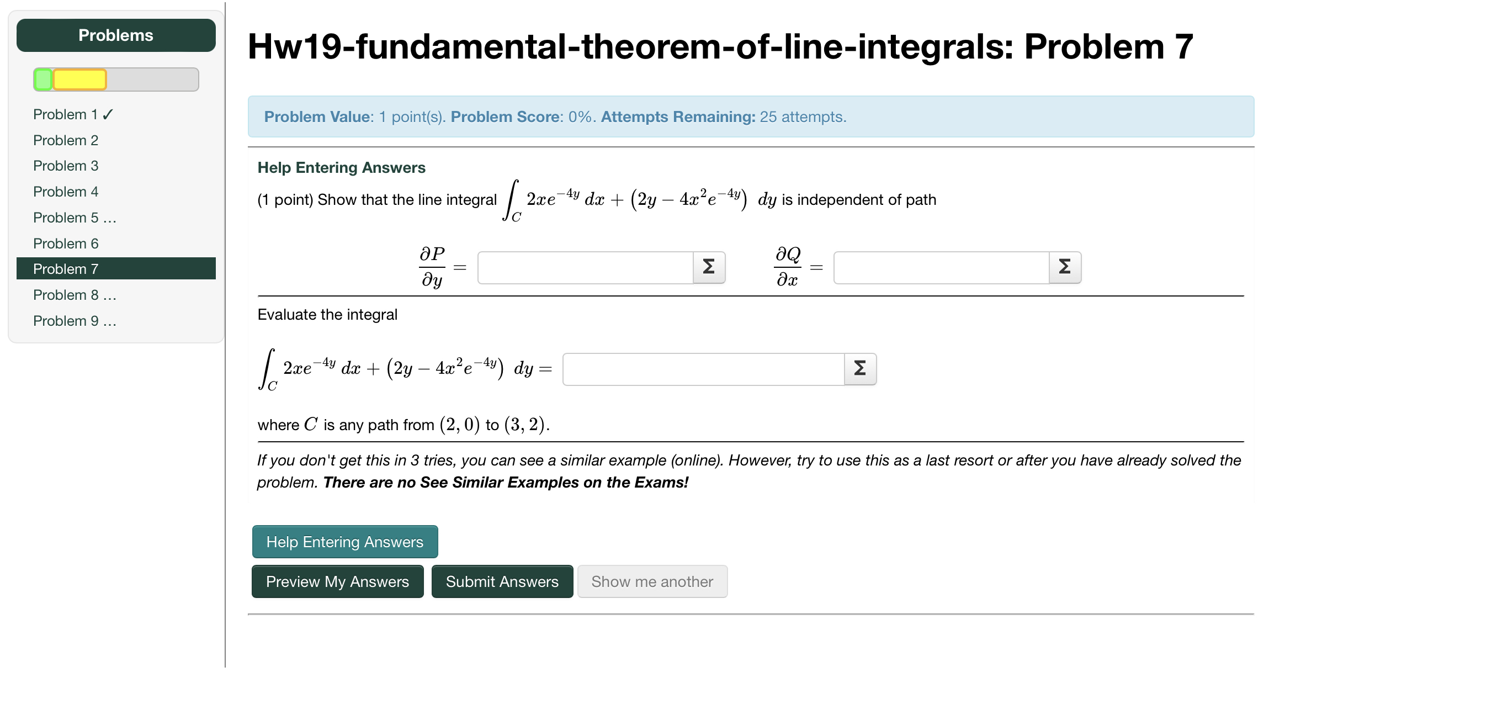The image size is (1508, 704).
Task: Open the Σ editor for ∂Q/∂x answer
Action: (1066, 267)
